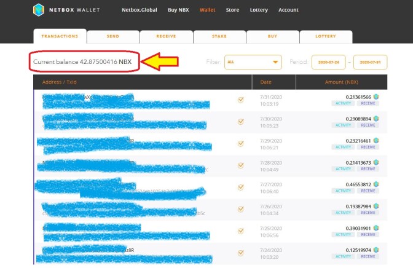Click the date 7/31/2020 10:03:19
The height and width of the screenshot is (268, 413).
[x=271, y=100]
